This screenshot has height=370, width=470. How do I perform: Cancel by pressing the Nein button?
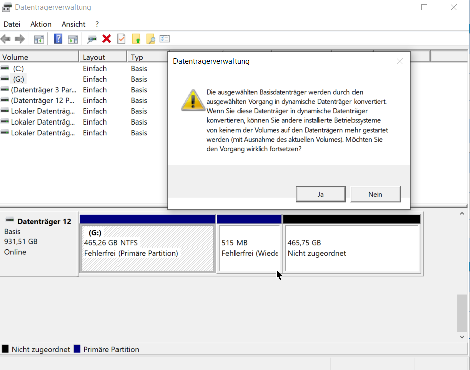[375, 194]
